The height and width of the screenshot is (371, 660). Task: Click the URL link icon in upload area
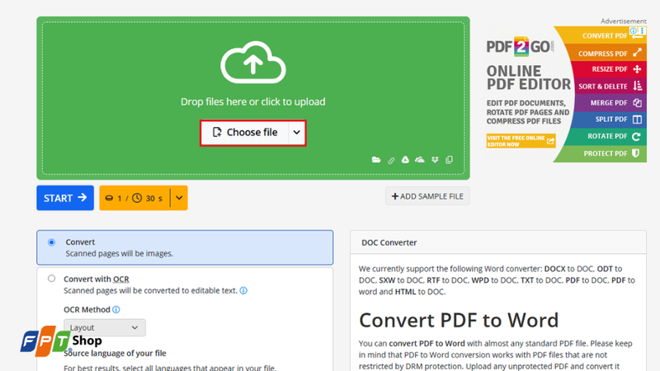(391, 160)
